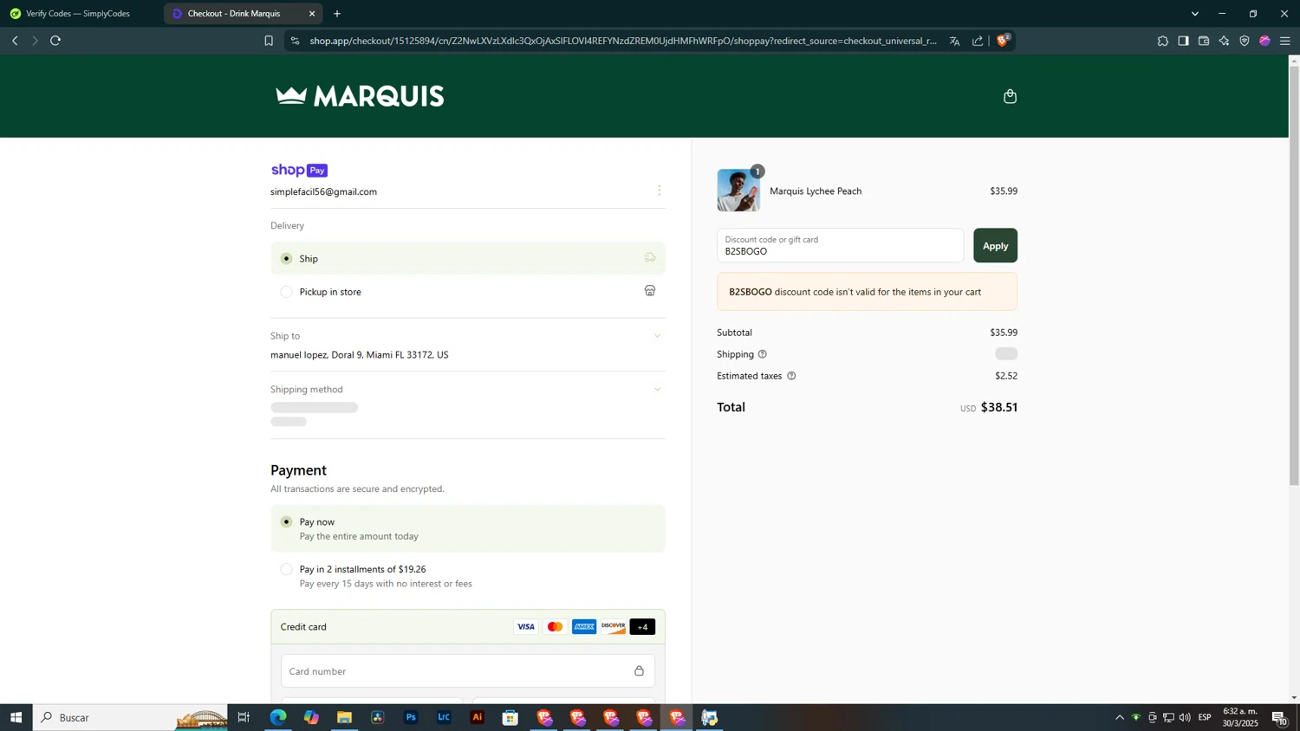Click the simplefacil56@gmail.com email text

(323, 191)
